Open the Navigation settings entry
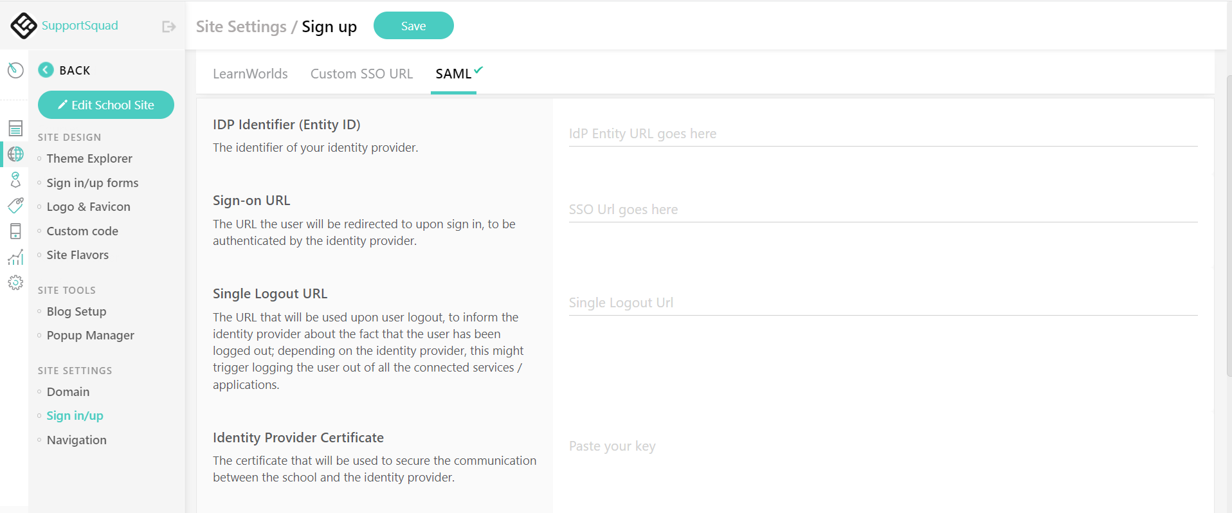 click(76, 440)
